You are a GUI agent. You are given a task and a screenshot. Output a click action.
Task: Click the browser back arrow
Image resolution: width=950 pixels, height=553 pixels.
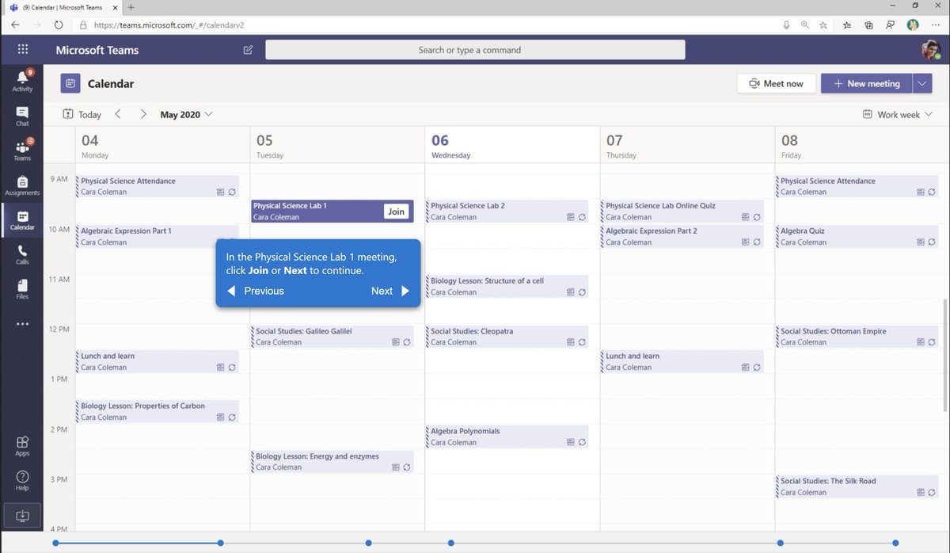tap(15, 25)
